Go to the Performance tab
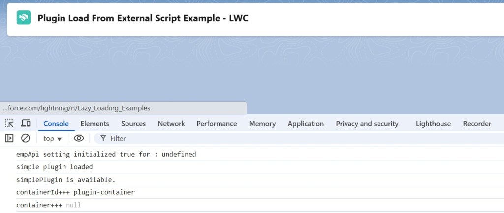Image resolution: width=504 pixels, height=213 pixels. (x=217, y=124)
